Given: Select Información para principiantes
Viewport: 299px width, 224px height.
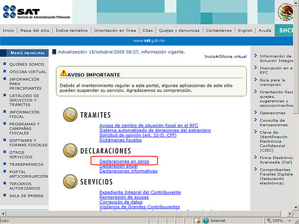Looking at the screenshot, I should coord(25,84).
